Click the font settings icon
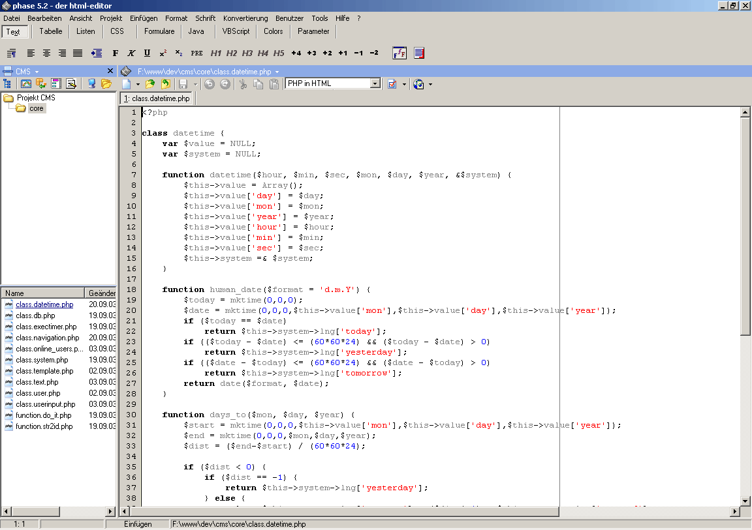The image size is (752, 530). coord(399,53)
